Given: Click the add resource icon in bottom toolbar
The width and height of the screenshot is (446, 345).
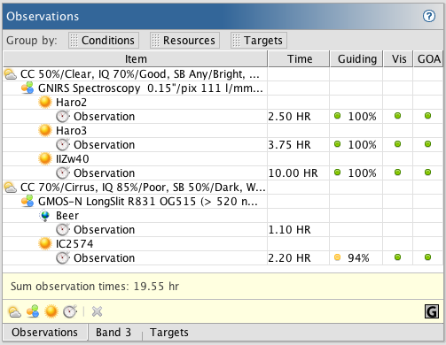Looking at the screenshot, I should pos(33,311).
